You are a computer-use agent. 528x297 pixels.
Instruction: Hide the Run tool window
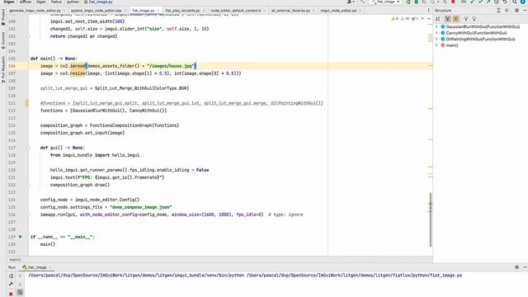(525, 267)
